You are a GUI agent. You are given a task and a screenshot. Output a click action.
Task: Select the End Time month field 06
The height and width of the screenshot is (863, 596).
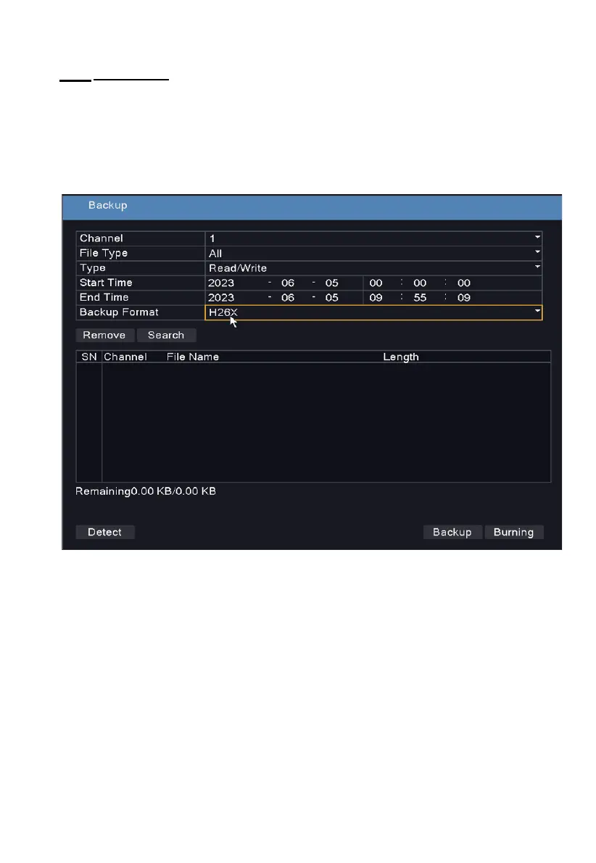(288, 298)
